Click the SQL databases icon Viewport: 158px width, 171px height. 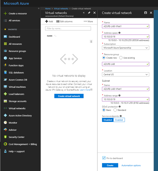pos(5,72)
